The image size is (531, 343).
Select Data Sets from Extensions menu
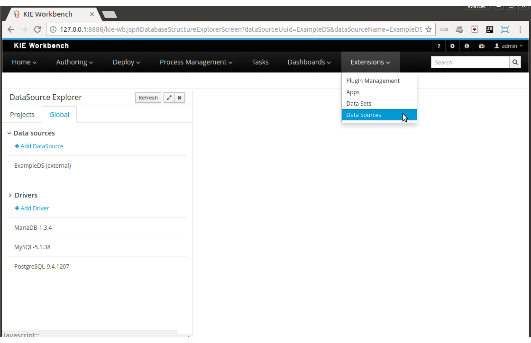pos(358,103)
